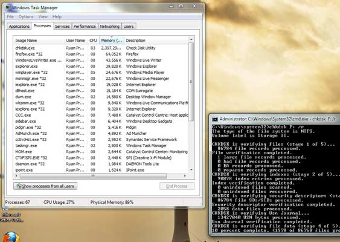Click the vertical scrollbar thumb in process list

(x=191, y=82)
